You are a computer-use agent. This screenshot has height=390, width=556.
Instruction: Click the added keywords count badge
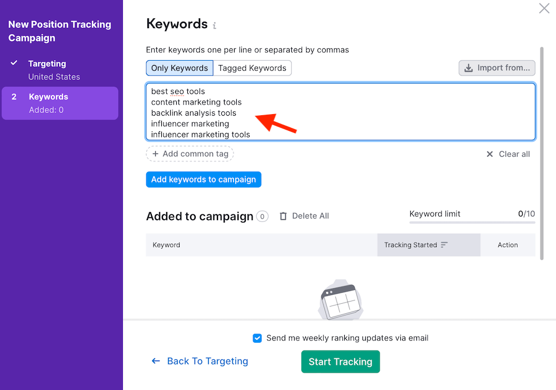[x=262, y=216]
